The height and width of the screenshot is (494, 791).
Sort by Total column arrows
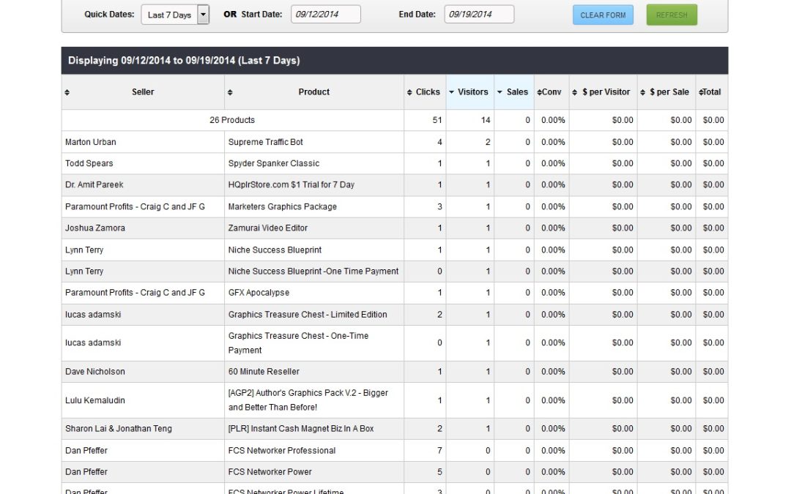[701, 92]
